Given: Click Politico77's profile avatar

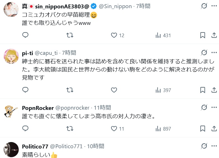Looking at the screenshot, I should click(x=11, y=149).
